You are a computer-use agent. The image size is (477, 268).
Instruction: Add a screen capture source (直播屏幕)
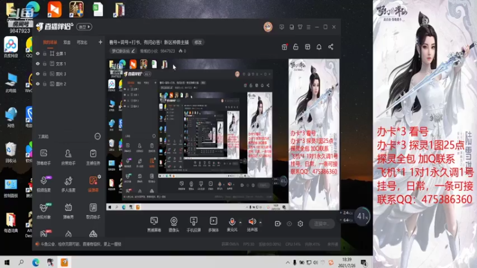(x=154, y=225)
